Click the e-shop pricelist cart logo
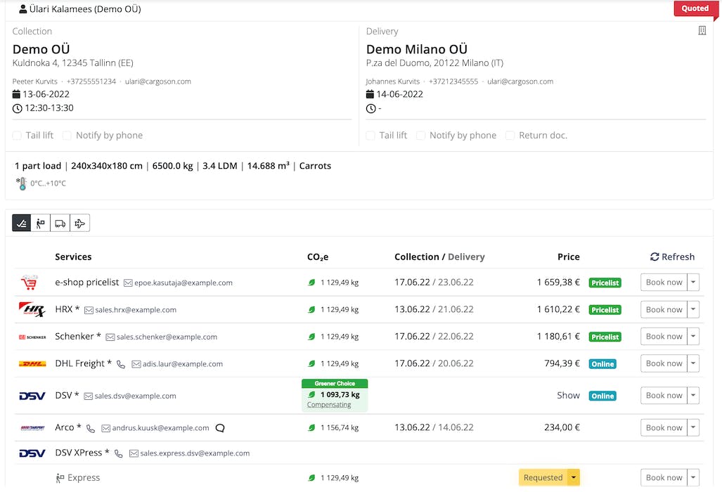Image resolution: width=722 pixels, height=492 pixels. click(x=30, y=282)
